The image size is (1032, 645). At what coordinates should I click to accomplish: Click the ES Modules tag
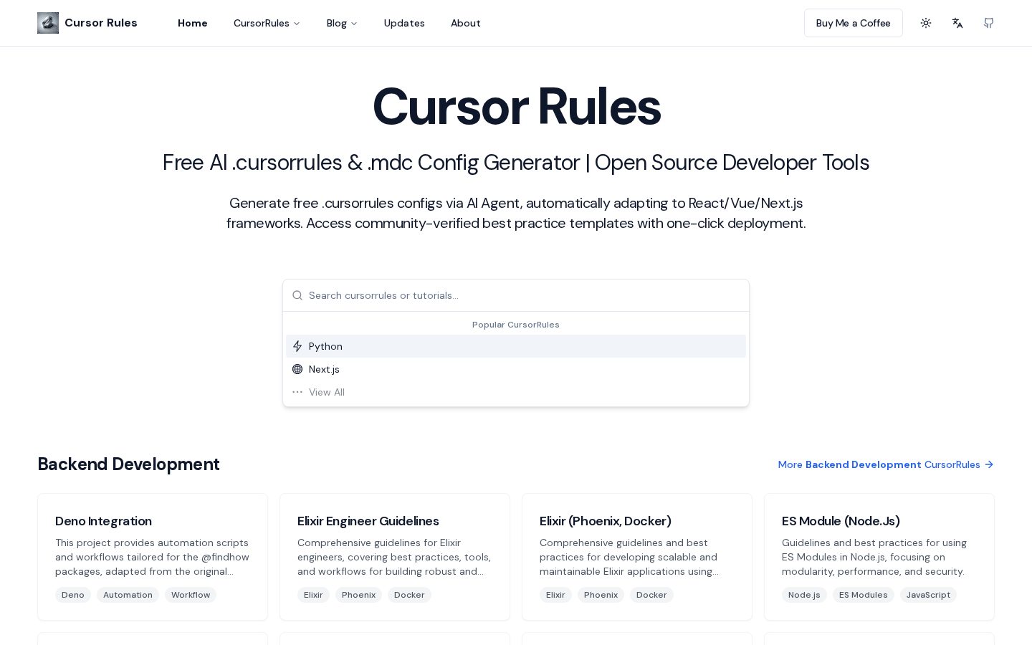tap(864, 595)
